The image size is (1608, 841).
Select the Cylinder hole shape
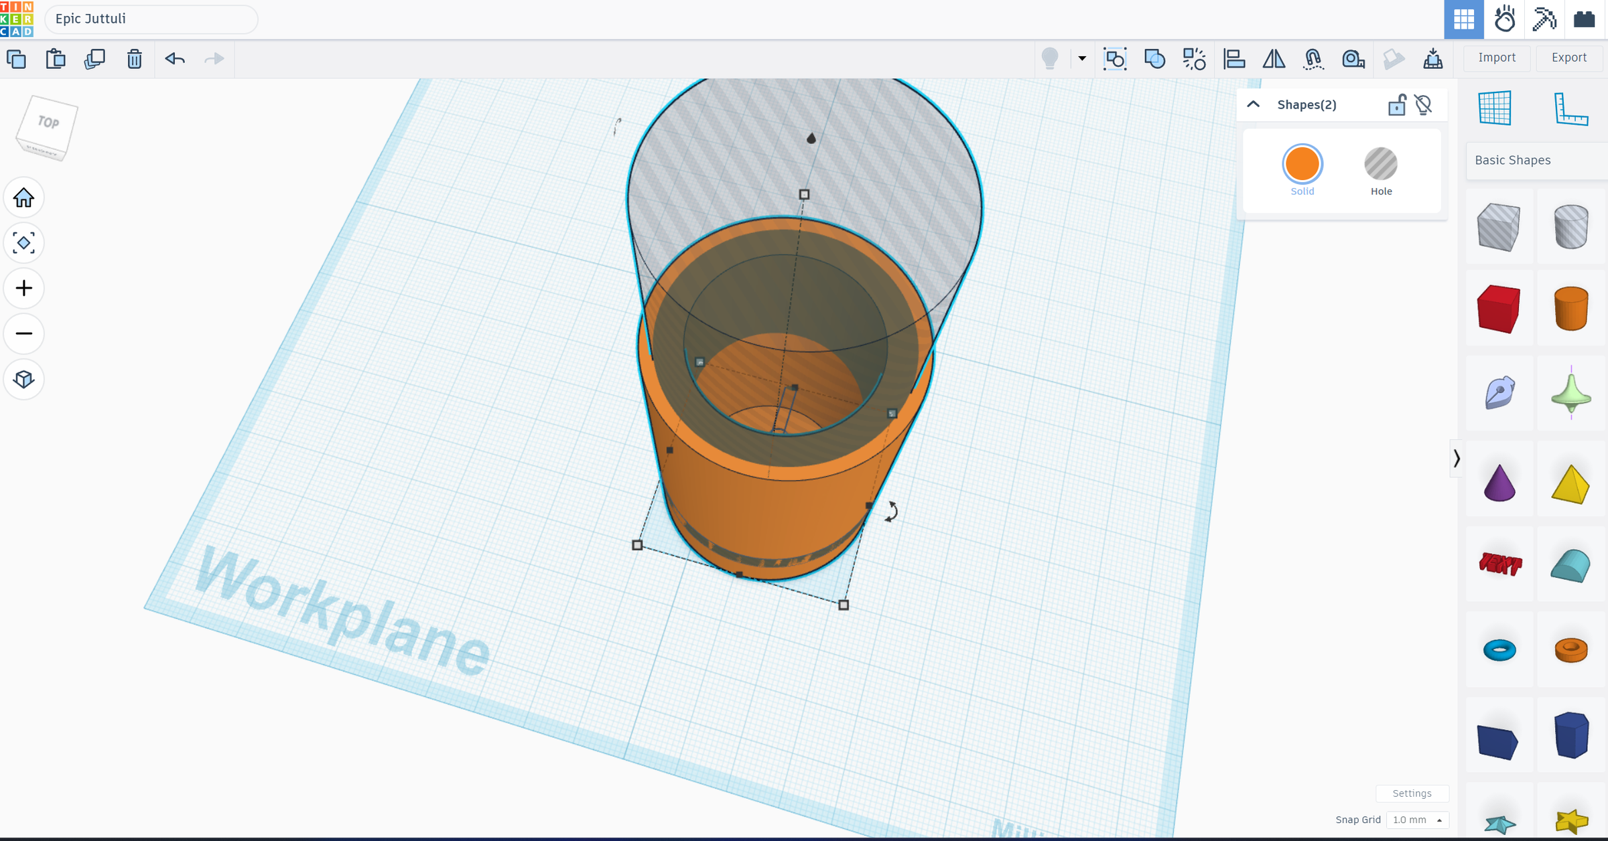(x=1571, y=227)
